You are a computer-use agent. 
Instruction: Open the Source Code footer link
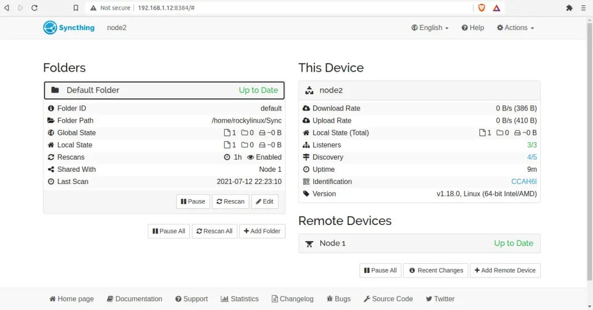pyautogui.click(x=388, y=298)
